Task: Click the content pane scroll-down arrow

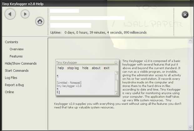Action: pyautogui.click(x=190, y=127)
